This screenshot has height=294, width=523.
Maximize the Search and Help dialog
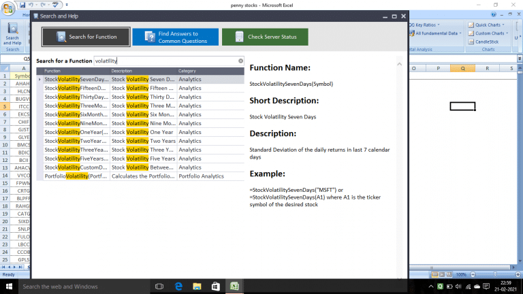click(x=394, y=16)
